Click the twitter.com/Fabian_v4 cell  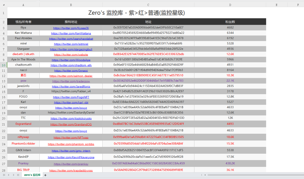point(71,91)
